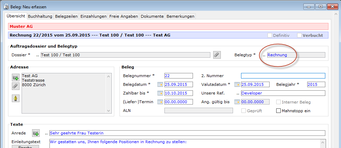The width and height of the screenshot is (341, 148).
Task: Click the pen nib icon in Adresse
Action: pyautogui.click(x=15, y=98)
